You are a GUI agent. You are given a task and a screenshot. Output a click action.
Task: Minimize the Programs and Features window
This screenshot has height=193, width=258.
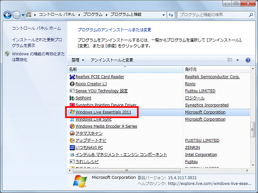pyautogui.click(x=227, y=3)
